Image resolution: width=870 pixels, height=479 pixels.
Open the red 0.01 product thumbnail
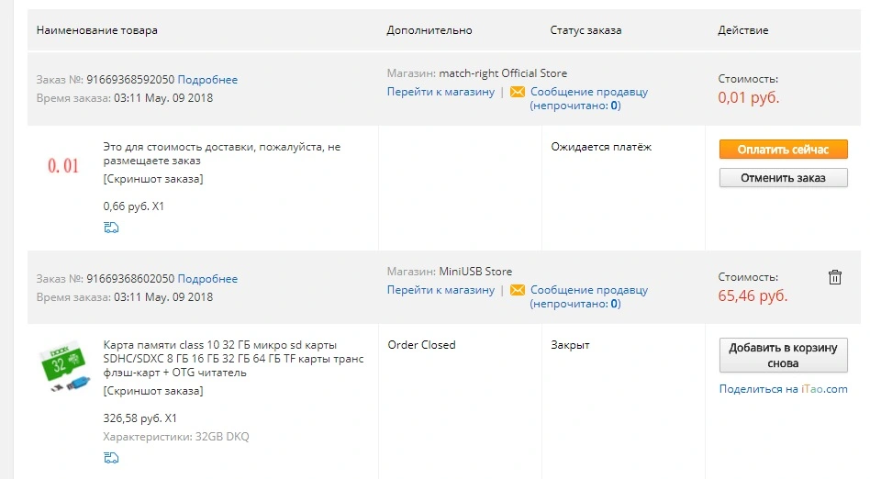click(x=63, y=165)
